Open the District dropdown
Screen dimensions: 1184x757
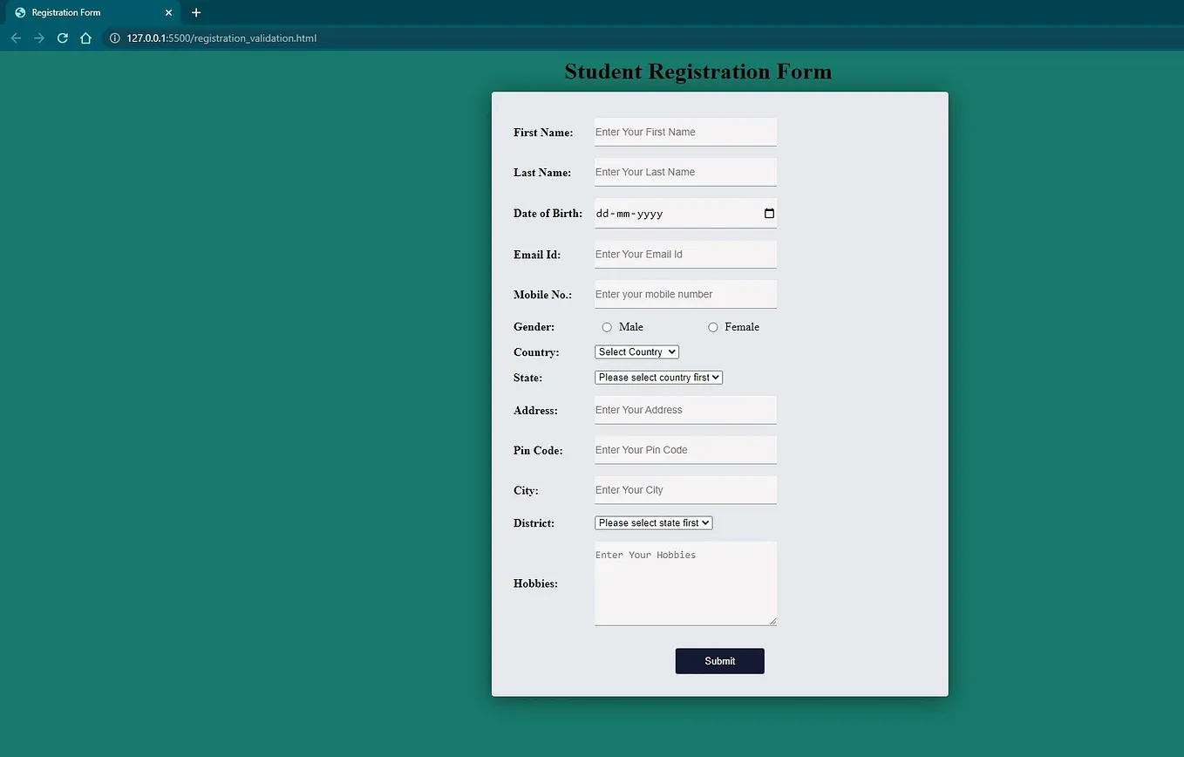coord(653,522)
